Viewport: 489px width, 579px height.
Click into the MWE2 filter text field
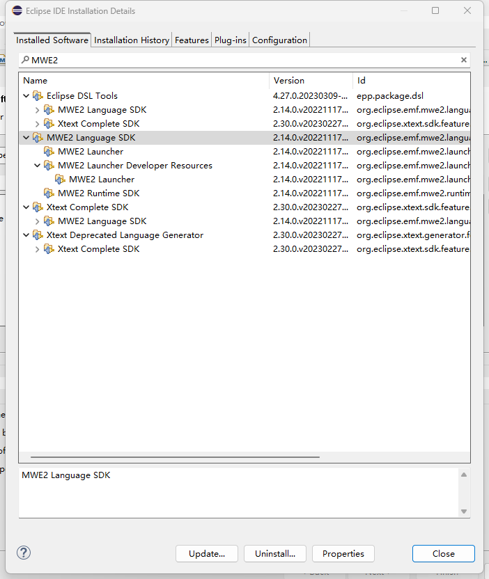244,60
